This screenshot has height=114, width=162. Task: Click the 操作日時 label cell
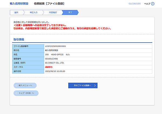click(x=28, y=71)
